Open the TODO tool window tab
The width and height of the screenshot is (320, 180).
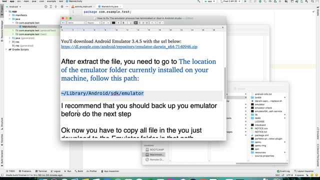(x=10, y=171)
